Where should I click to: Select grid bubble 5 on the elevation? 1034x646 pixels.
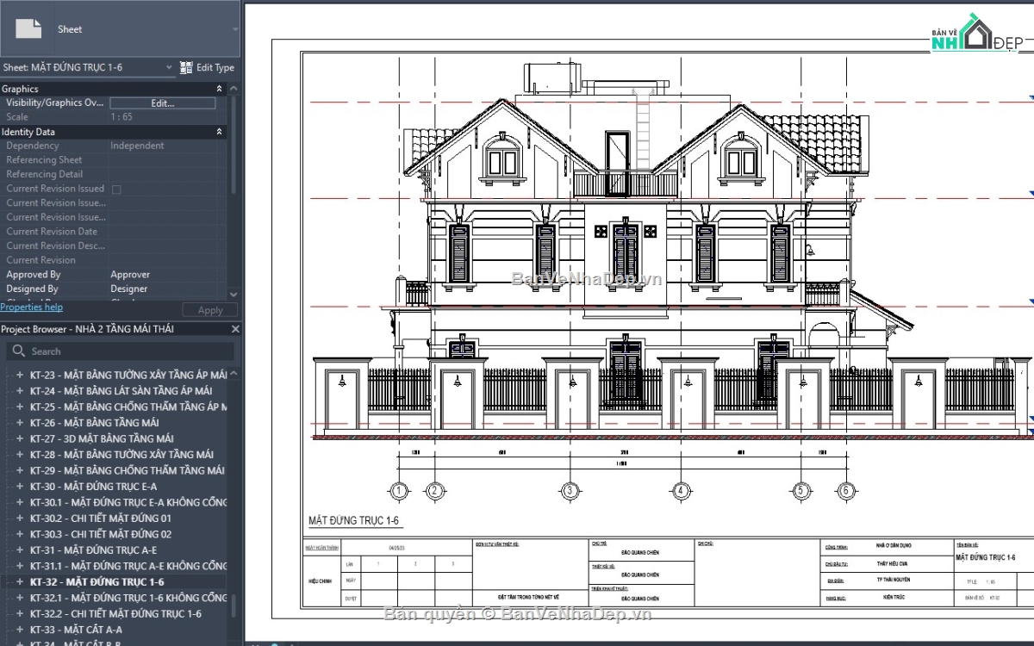(x=801, y=491)
